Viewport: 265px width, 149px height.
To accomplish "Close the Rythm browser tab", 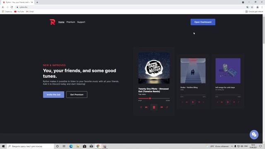I will point(32,2).
